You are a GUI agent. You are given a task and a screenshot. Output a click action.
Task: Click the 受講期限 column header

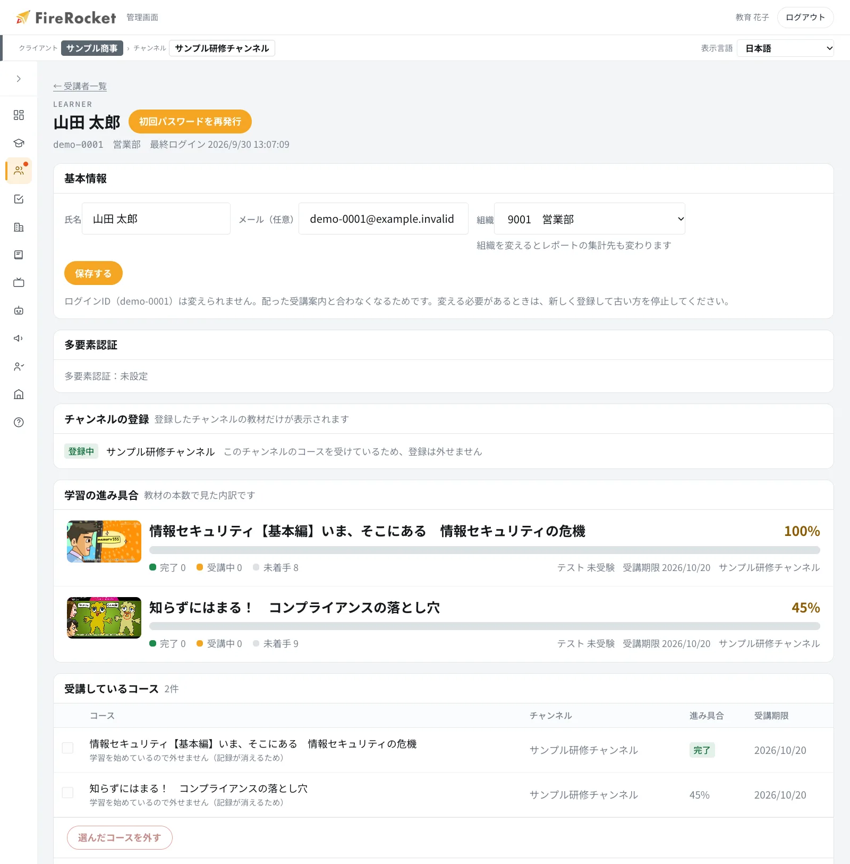pyautogui.click(x=771, y=716)
